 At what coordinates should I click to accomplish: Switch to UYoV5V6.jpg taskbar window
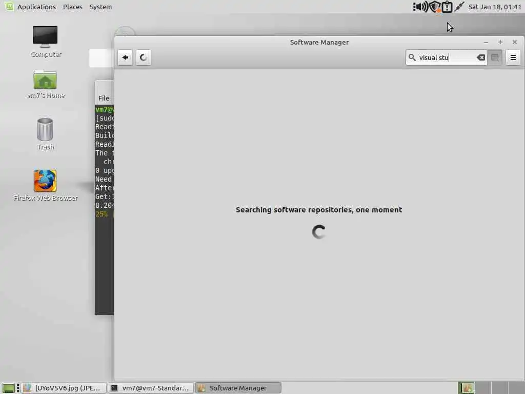pyautogui.click(x=64, y=388)
